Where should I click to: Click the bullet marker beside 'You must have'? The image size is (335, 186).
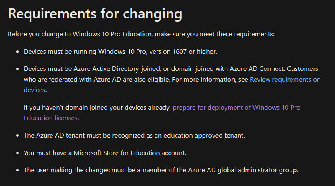tap(17, 153)
